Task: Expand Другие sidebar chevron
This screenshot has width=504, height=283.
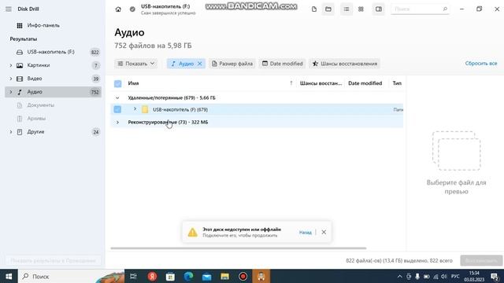Action: (10, 132)
